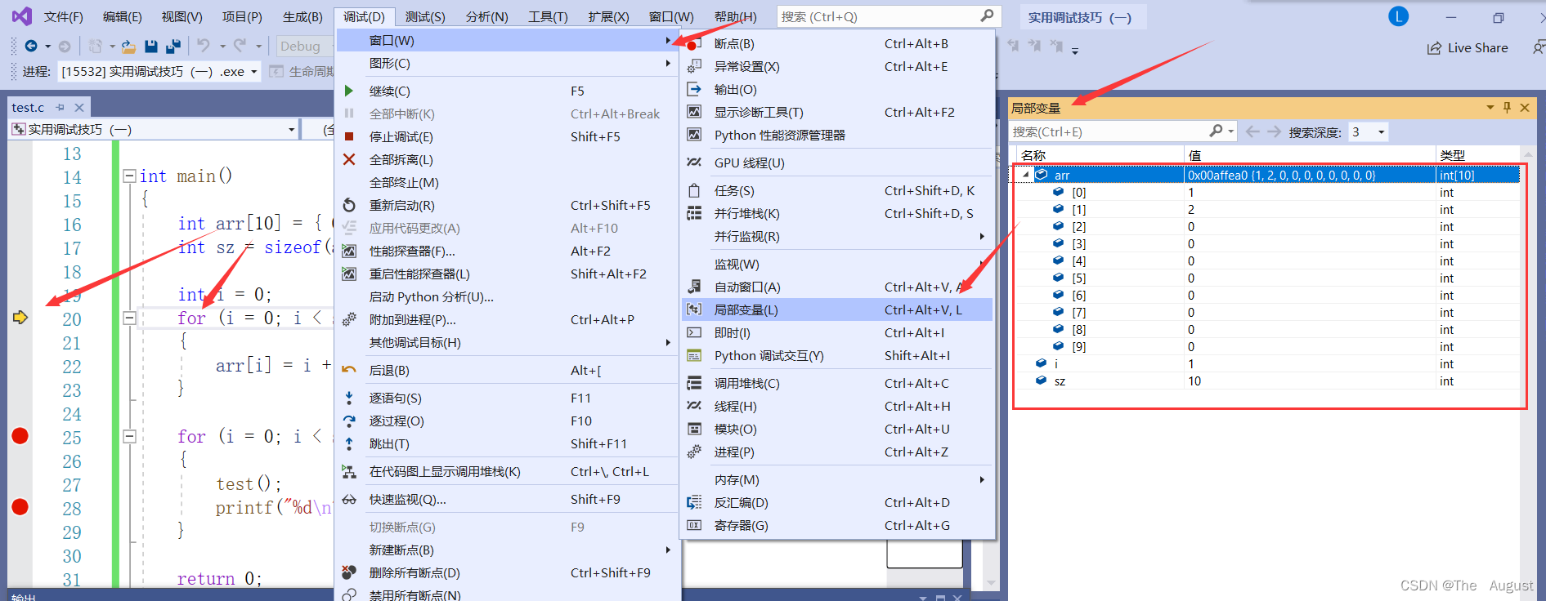Open the search depth dropdown

(x=1382, y=132)
